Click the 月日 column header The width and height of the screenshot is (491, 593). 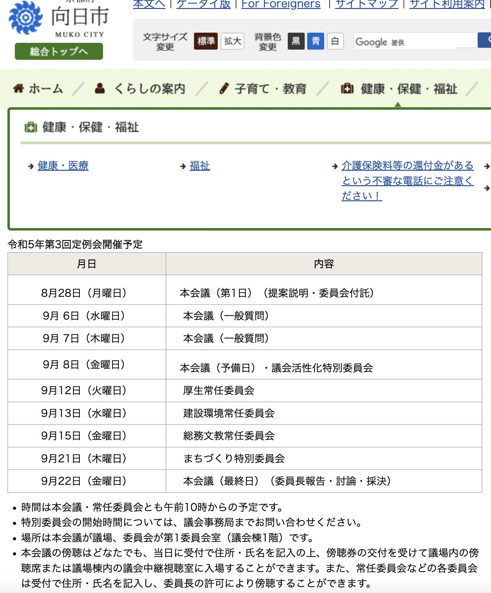tap(87, 264)
